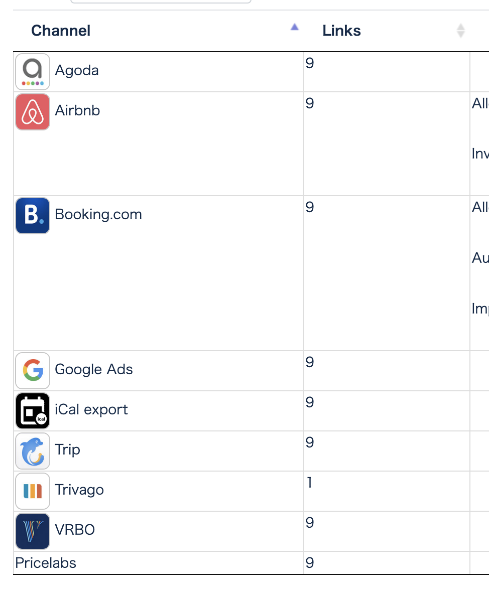This screenshot has height=599, width=489.
Task: Toggle the ascending sort arrow on Channel
Action: tap(294, 27)
